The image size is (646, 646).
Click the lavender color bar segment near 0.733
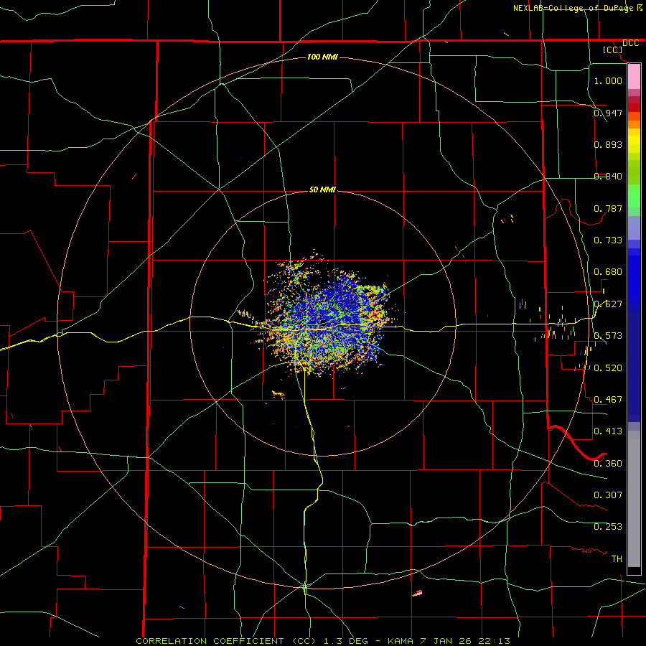coord(634,228)
